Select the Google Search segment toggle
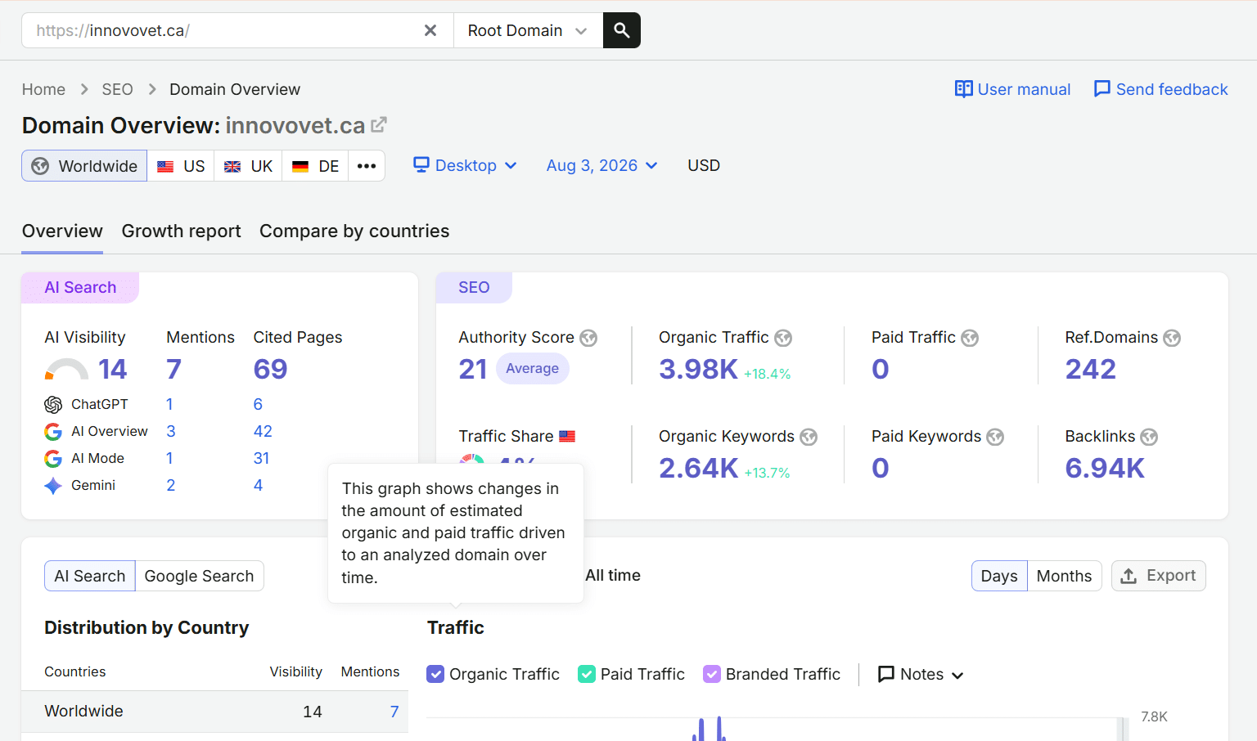 click(x=199, y=576)
